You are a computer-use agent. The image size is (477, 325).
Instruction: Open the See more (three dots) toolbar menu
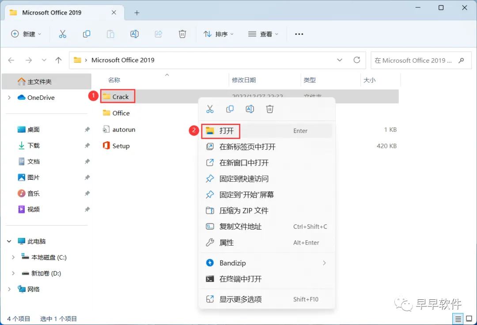(x=299, y=34)
